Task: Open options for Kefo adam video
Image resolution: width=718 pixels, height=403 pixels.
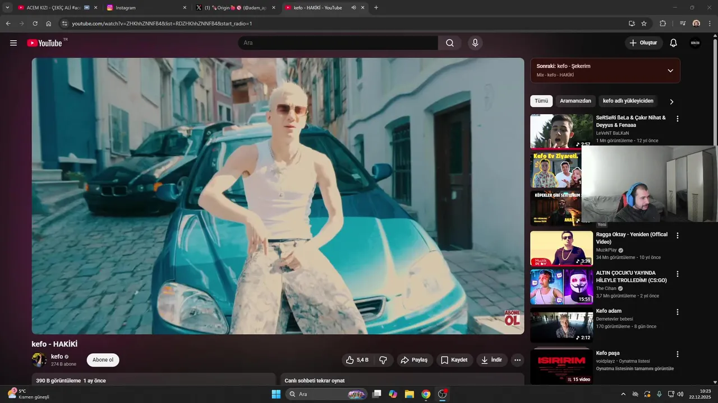Action: 677,312
